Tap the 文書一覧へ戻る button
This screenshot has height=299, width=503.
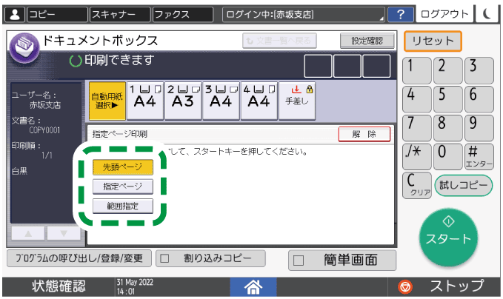tap(279, 41)
